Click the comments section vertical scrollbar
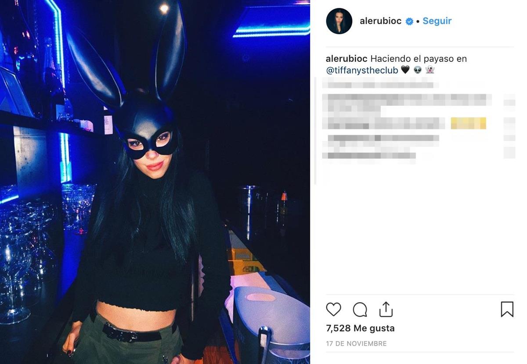 [315, 131]
